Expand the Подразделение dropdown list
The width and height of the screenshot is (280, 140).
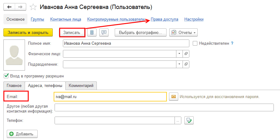click(179, 64)
